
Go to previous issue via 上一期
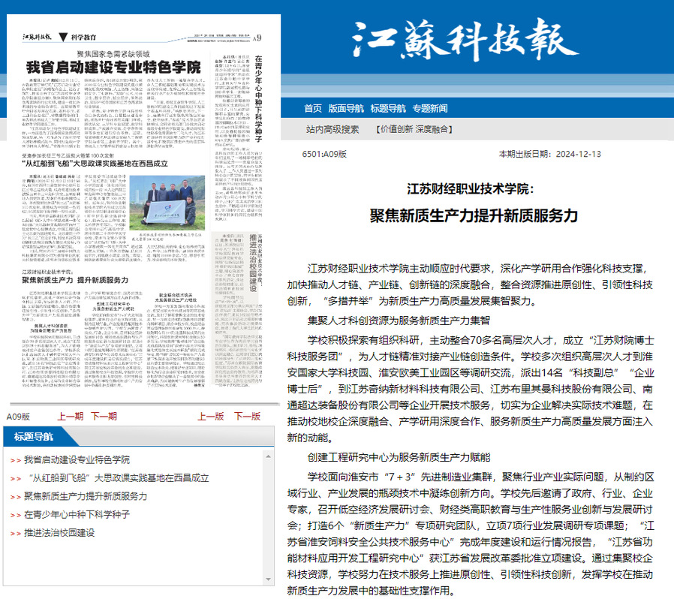[70, 417]
